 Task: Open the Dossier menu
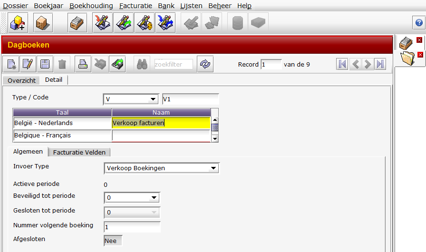16,6
